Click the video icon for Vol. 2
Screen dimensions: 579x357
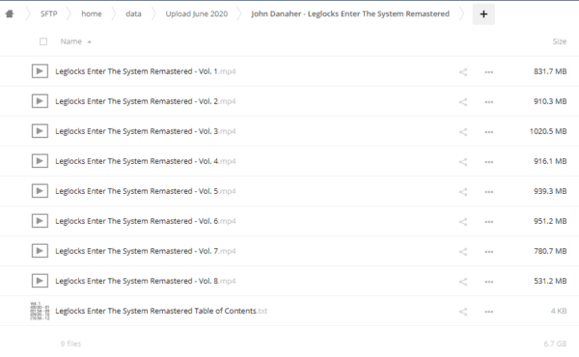[x=40, y=101]
